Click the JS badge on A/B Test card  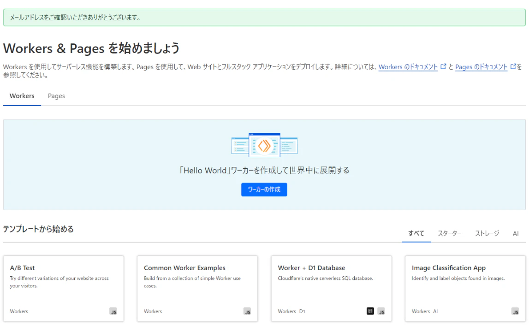tap(113, 312)
